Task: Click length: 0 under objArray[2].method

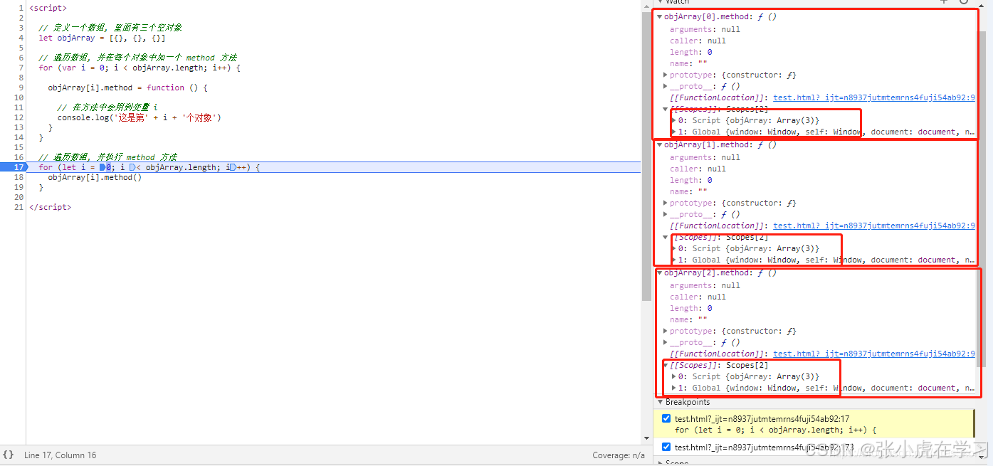Action: click(x=690, y=308)
